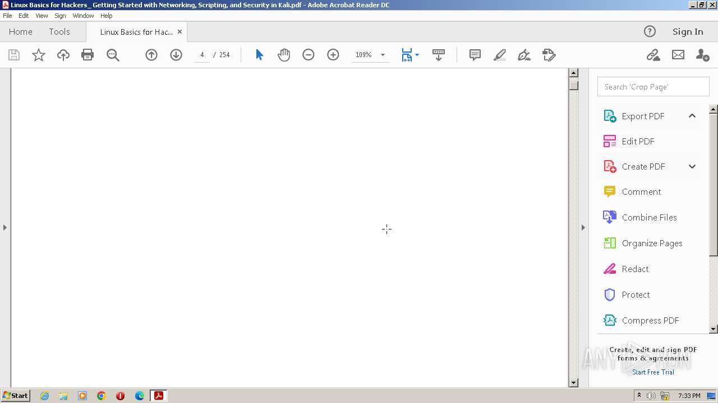Open Microsoft Edge from the taskbar
The width and height of the screenshot is (718, 403).
[140, 396]
